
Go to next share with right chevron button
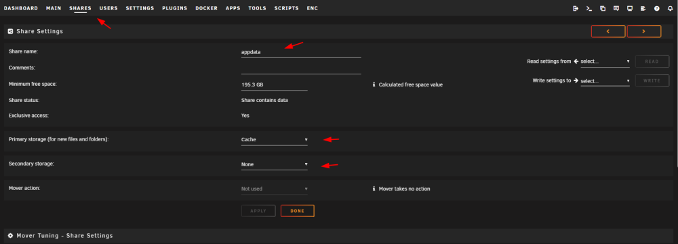click(x=644, y=32)
